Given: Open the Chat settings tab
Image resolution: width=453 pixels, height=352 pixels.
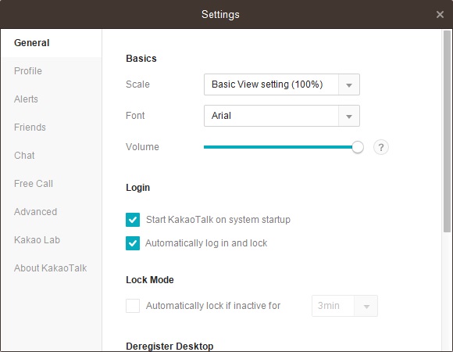Looking at the screenshot, I should click(51, 156).
